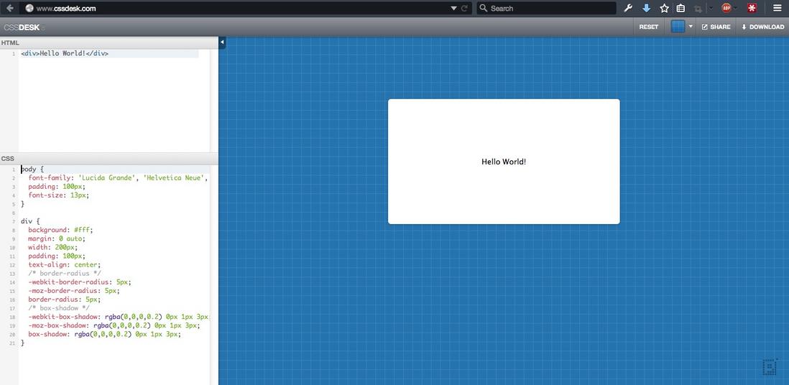
Task: Click the small logo icon bottom right
Action: pyautogui.click(x=770, y=367)
